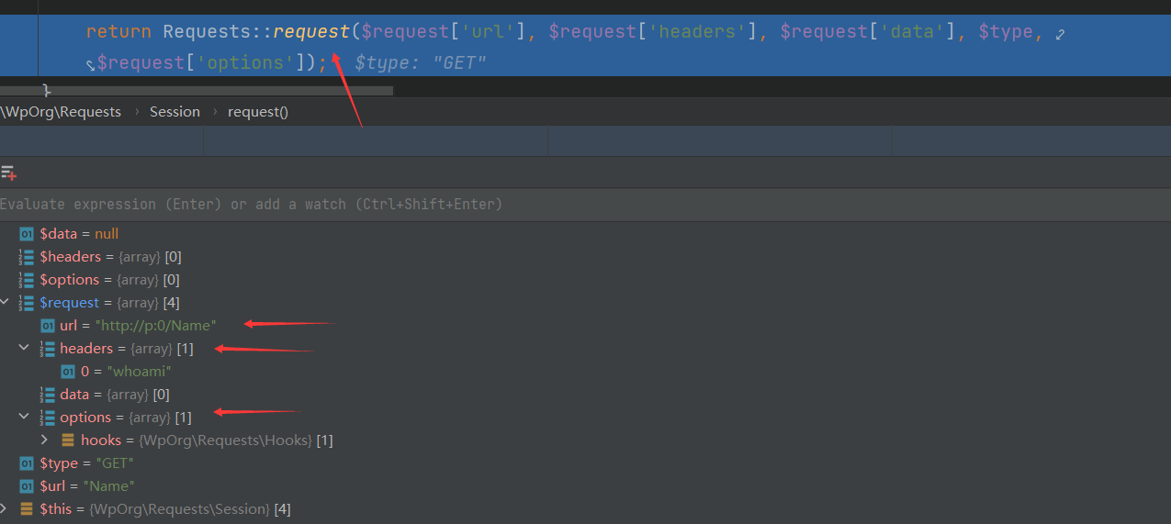Collapse the $request array node
Image resolution: width=1171 pixels, height=524 pixels.
tap(6, 303)
